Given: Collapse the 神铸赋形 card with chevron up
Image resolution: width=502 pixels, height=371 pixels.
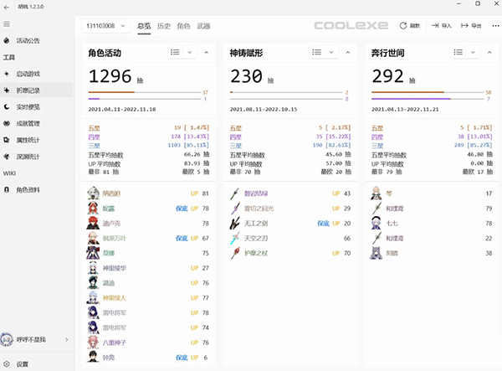Looking at the screenshot, I should coord(350,52).
